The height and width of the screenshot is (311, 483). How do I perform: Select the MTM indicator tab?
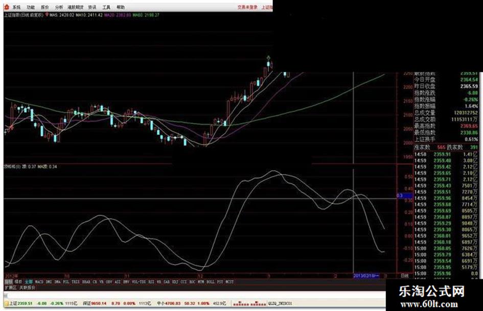click(x=201, y=282)
